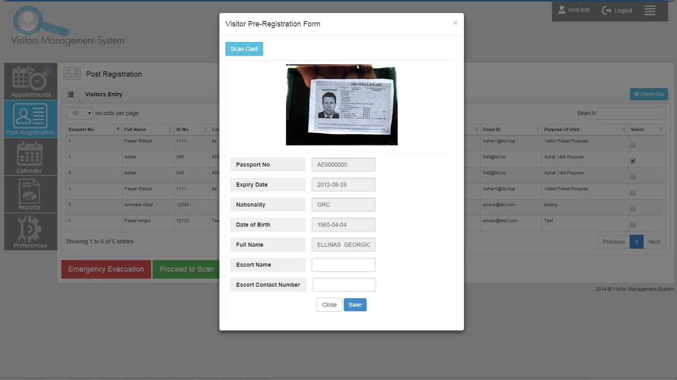Click the Scan Card button
This screenshot has height=380, width=677.
[244, 49]
